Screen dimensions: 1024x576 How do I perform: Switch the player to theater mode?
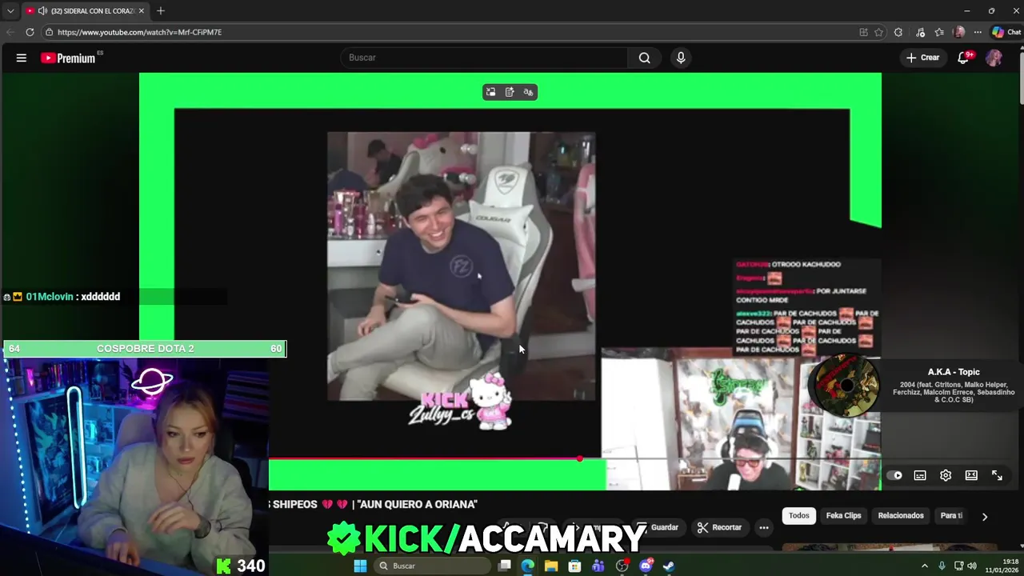(971, 475)
